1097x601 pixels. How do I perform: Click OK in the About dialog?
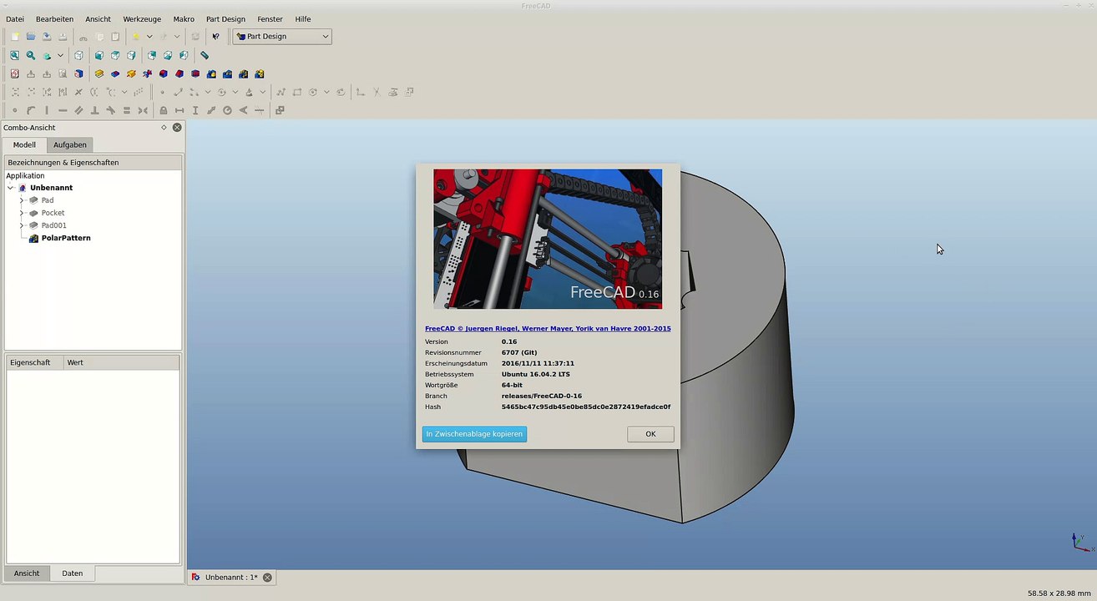[650, 434]
